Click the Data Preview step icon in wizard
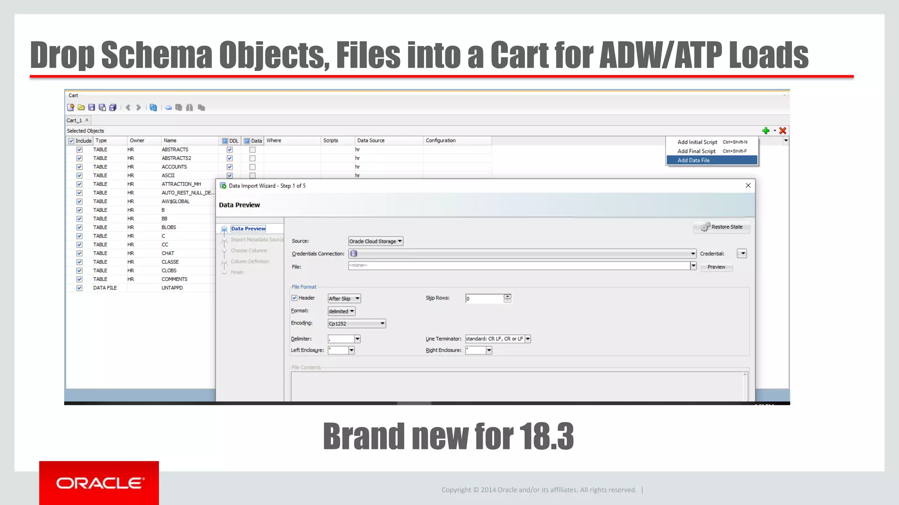This screenshot has height=505, width=899. 224,229
